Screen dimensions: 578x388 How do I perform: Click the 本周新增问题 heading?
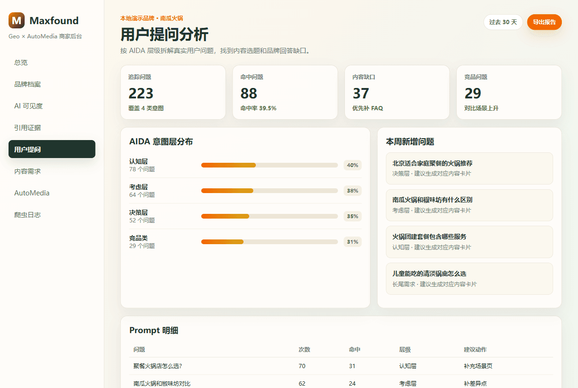click(x=410, y=141)
